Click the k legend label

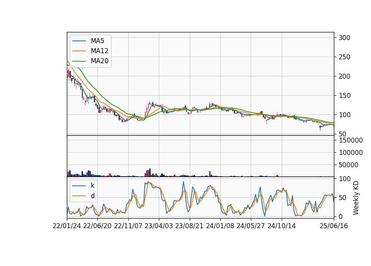pyautogui.click(x=92, y=185)
